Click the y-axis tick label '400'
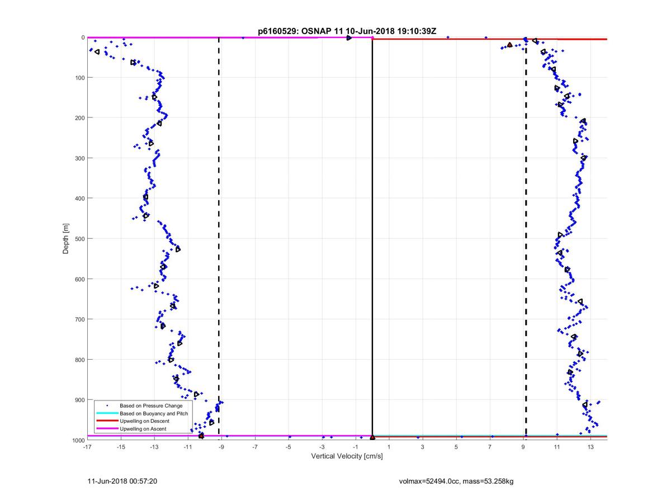671x495 pixels. [79, 199]
